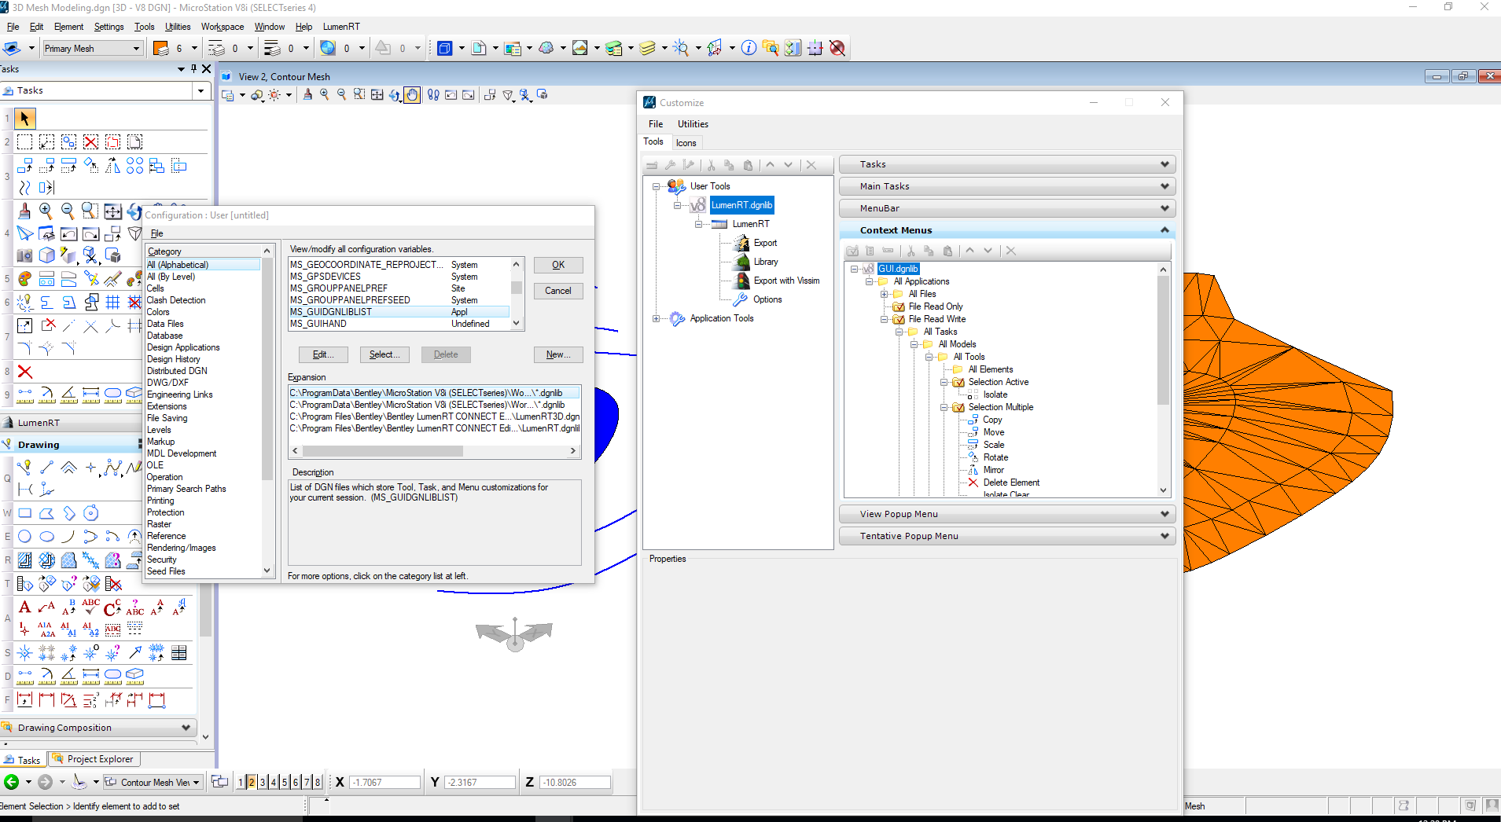Click the camera tool in Tasks row 4
The width and height of the screenshot is (1501, 822).
point(25,256)
